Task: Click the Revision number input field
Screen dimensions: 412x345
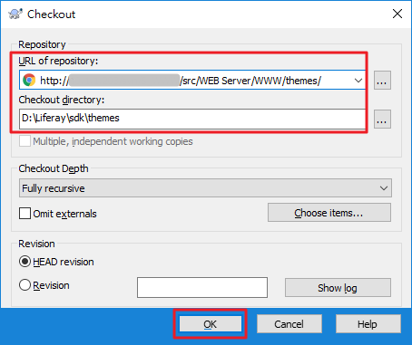Action: [202, 287]
